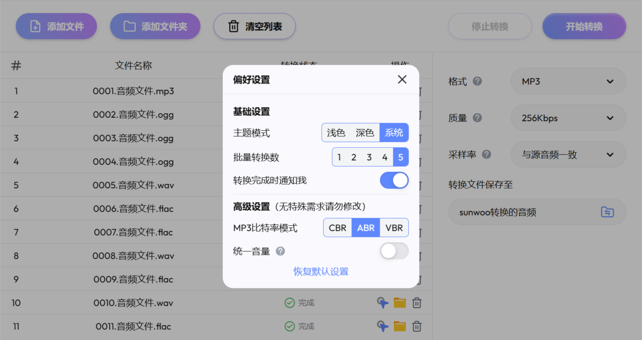
Task: Click the help icon beside 统一音量
Action: pyautogui.click(x=280, y=251)
